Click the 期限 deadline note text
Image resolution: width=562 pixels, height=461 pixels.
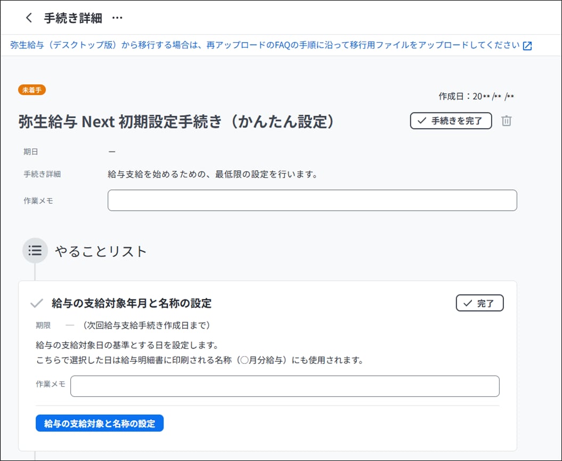pos(139,325)
